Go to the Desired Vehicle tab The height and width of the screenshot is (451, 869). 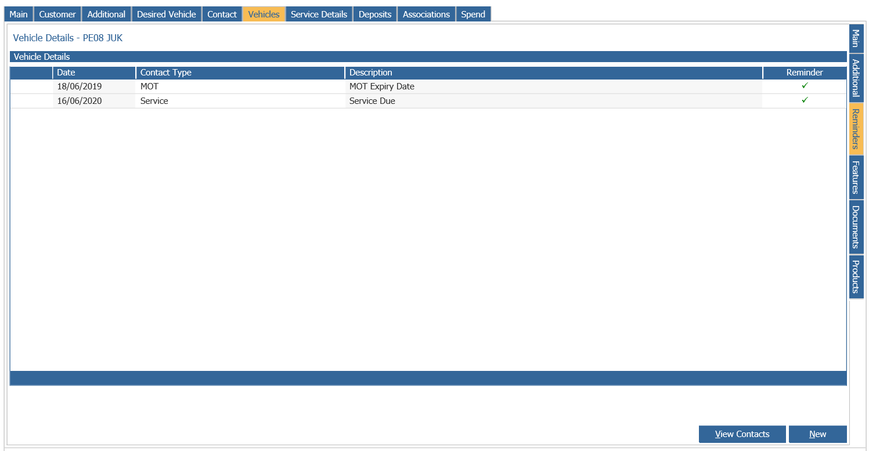point(167,14)
